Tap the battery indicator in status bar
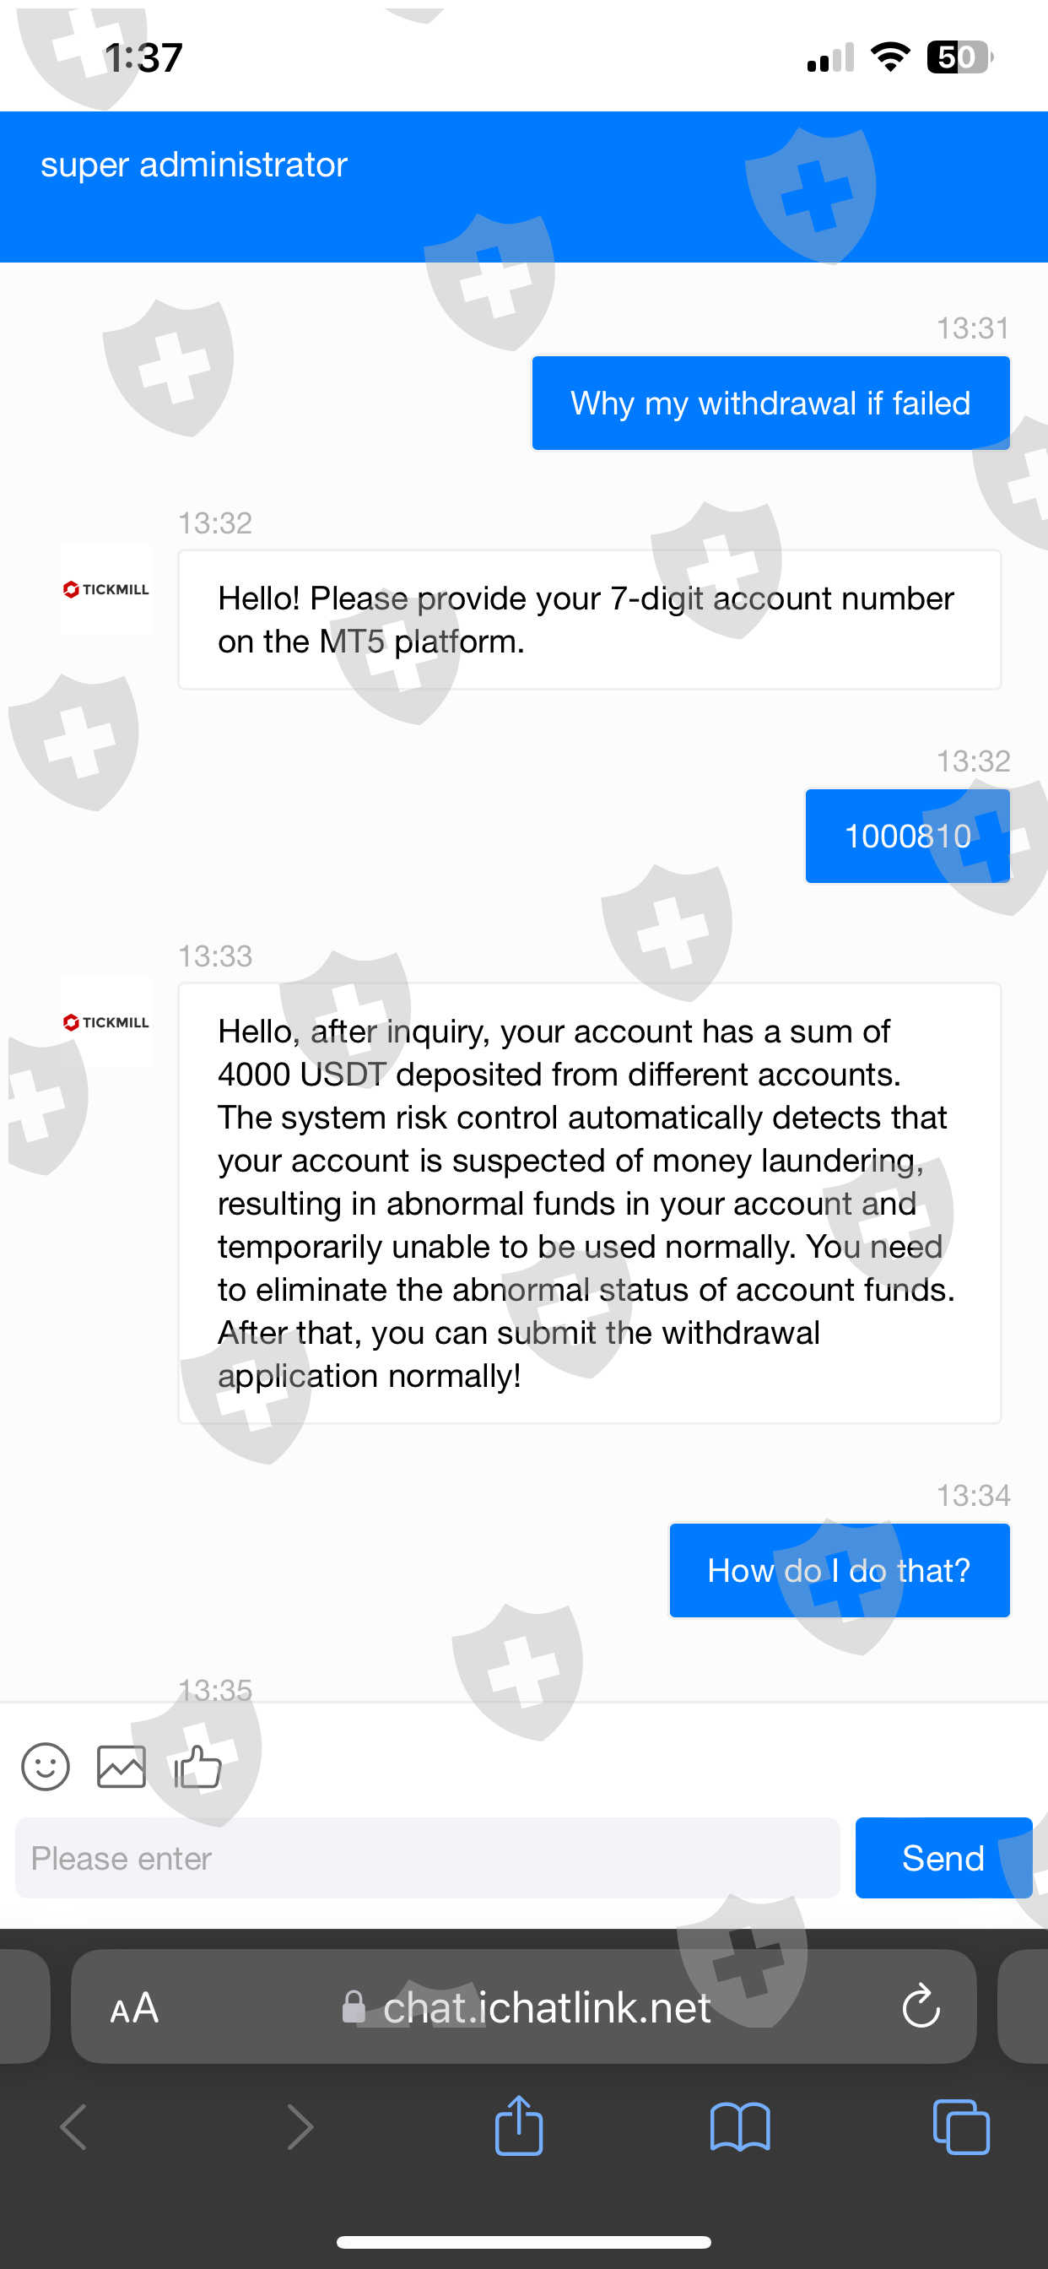This screenshot has width=1048, height=2269. click(959, 57)
